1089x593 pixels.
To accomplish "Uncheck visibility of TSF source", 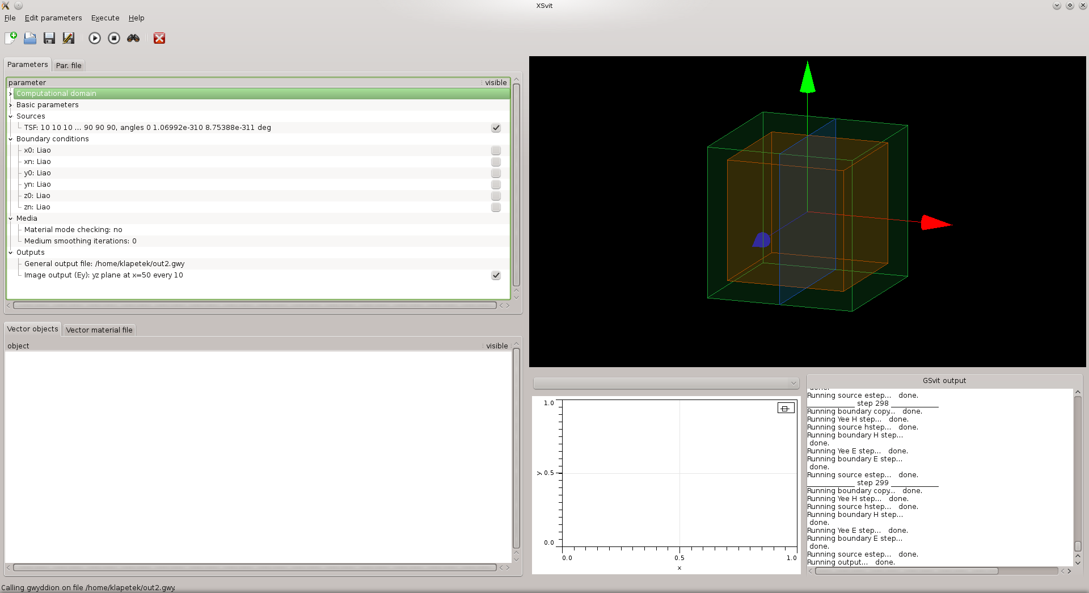I will click(496, 128).
